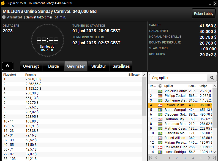Select player Jawad Salim row

180,105
